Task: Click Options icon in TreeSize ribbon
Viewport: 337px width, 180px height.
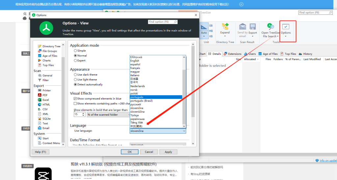Action: click(x=286, y=27)
